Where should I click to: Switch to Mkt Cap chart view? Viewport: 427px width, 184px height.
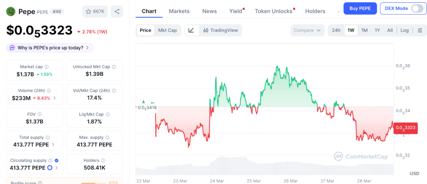tap(167, 30)
